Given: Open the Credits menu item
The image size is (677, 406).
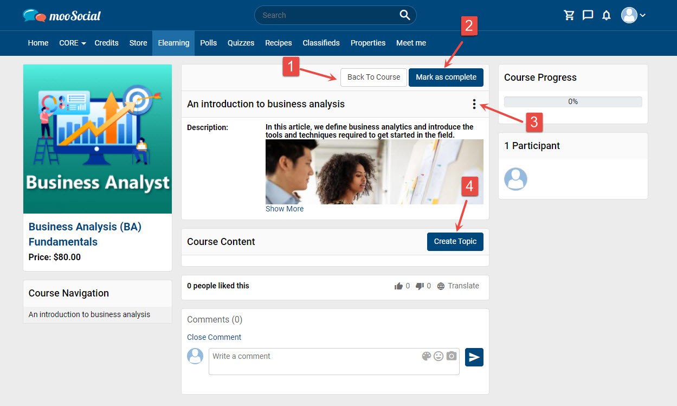Looking at the screenshot, I should [106, 43].
